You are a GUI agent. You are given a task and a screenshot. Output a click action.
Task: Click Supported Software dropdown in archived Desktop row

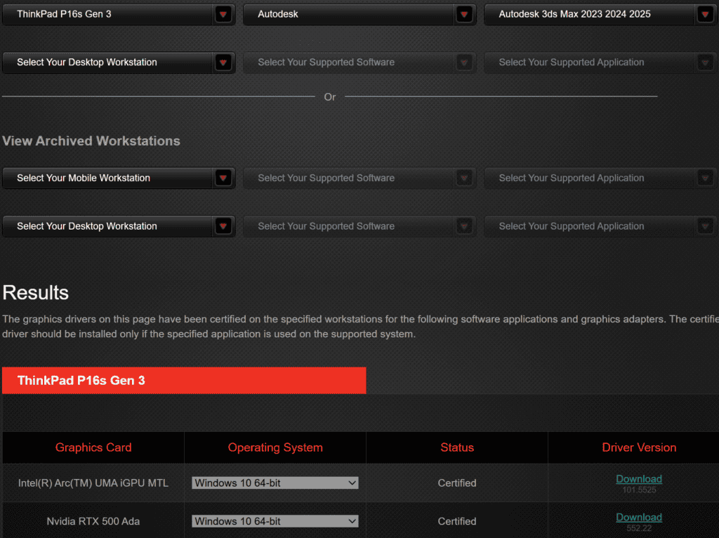(x=359, y=226)
